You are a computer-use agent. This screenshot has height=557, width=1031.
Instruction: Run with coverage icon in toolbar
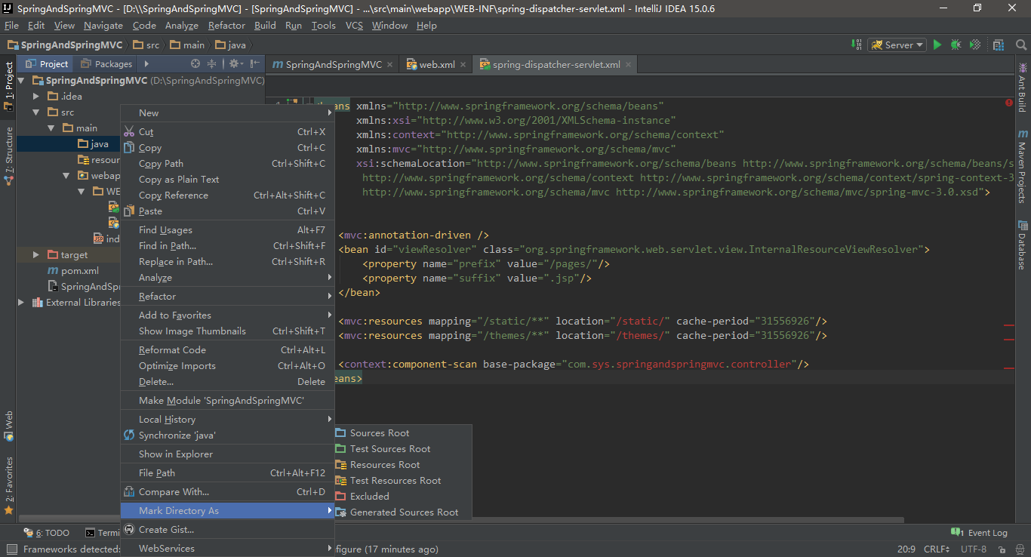pyautogui.click(x=975, y=45)
